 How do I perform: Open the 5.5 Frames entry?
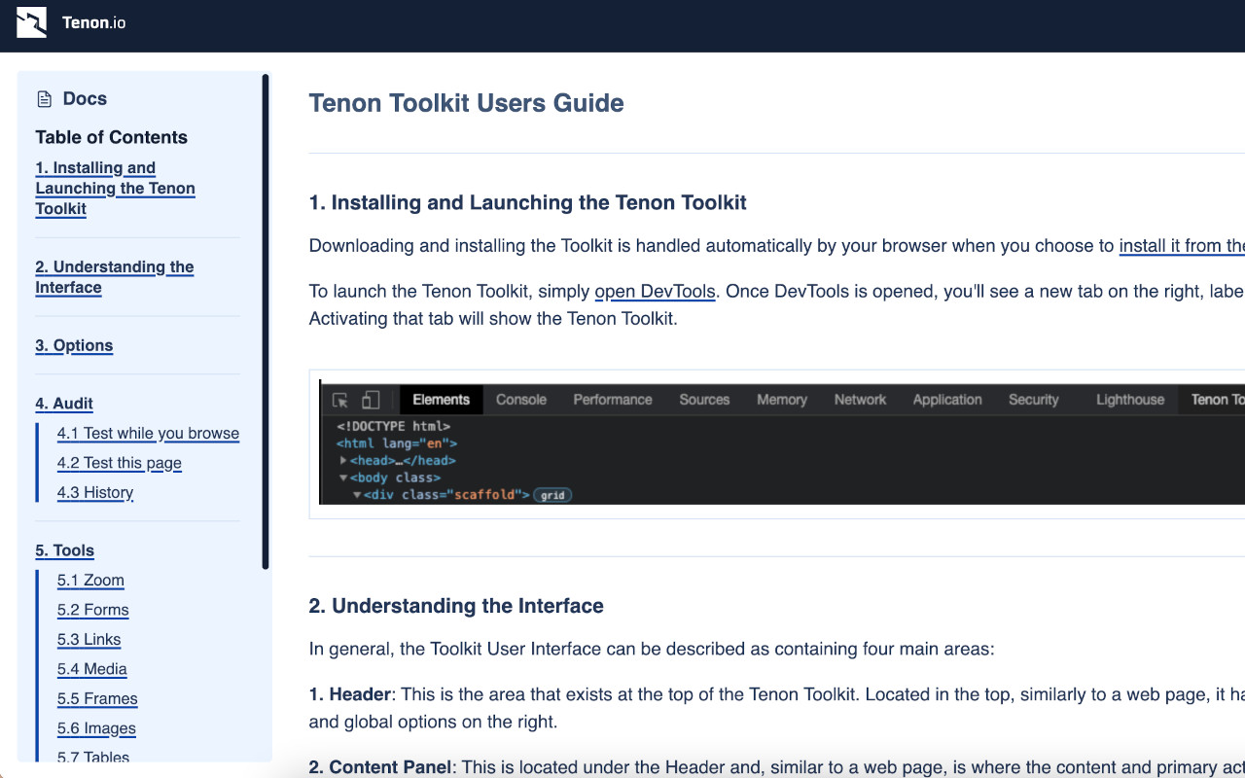pyautogui.click(x=97, y=698)
